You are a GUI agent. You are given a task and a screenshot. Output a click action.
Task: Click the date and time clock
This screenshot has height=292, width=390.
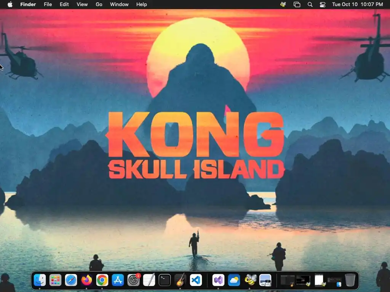point(357,5)
